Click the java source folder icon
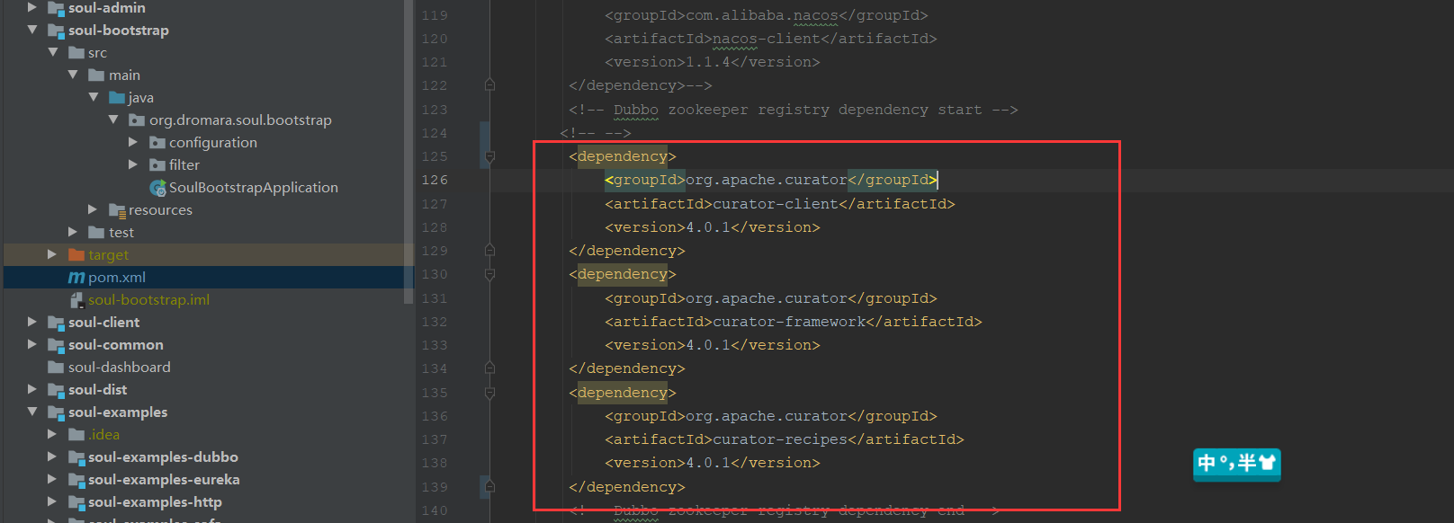This screenshot has width=1454, height=523. coord(117,97)
